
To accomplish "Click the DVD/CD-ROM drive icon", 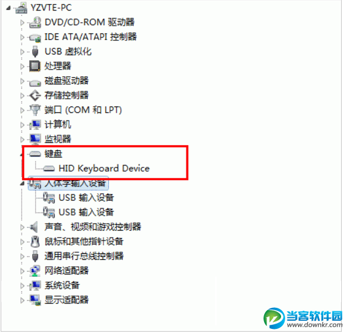I will tap(35, 23).
